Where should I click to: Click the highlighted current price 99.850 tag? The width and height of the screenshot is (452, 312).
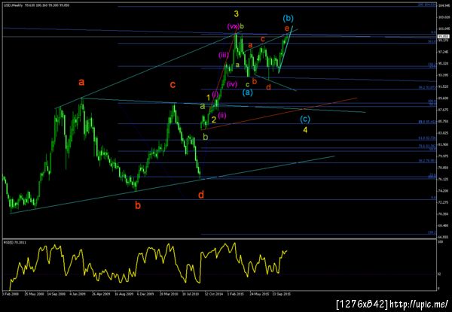click(442, 37)
